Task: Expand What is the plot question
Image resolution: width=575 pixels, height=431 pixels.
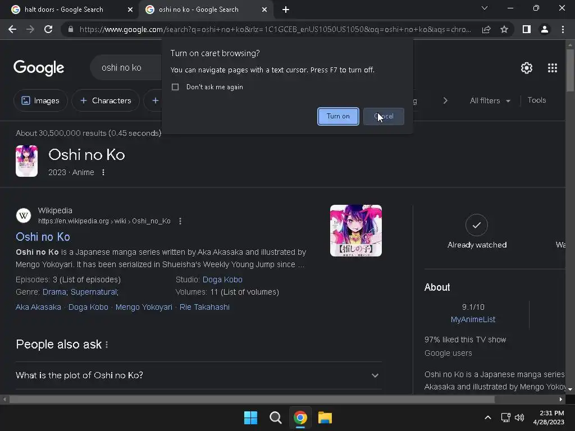Action: coord(198,375)
